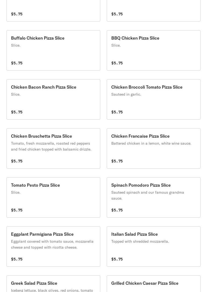
Task: Select BBQ Chicken Pizza Slice title
Action: tap(135, 38)
